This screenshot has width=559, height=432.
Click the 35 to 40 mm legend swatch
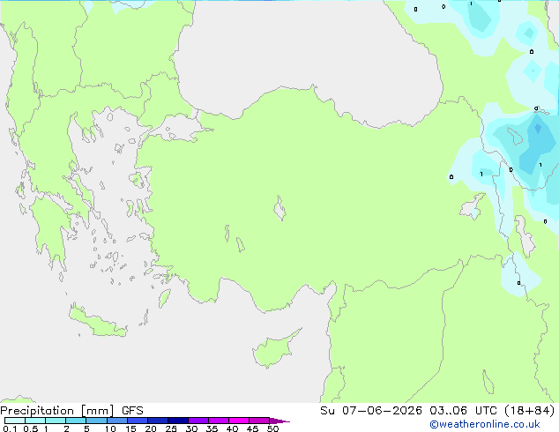coord(219,421)
